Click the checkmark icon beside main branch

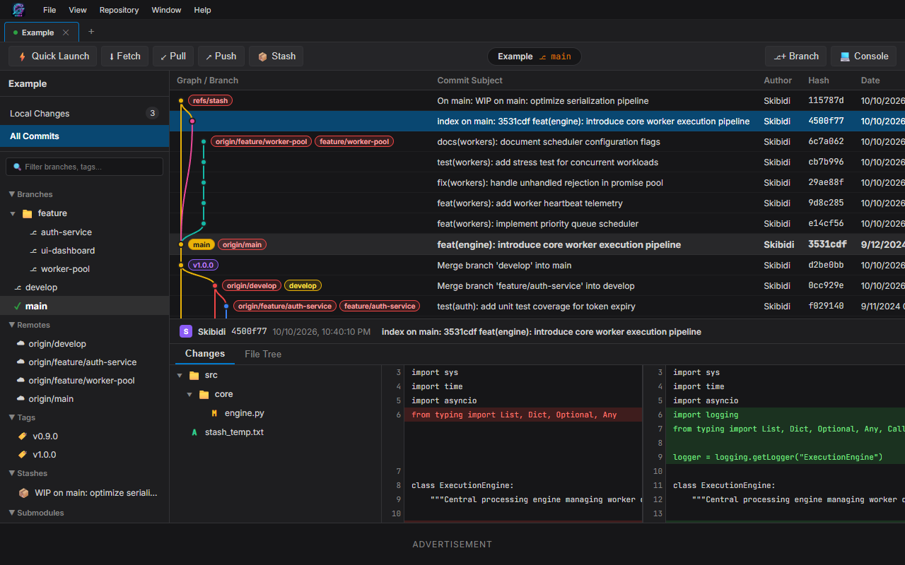[18, 306]
